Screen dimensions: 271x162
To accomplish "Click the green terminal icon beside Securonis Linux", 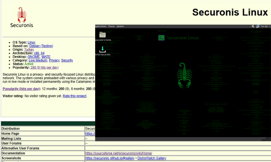I will (x=162, y=38).
